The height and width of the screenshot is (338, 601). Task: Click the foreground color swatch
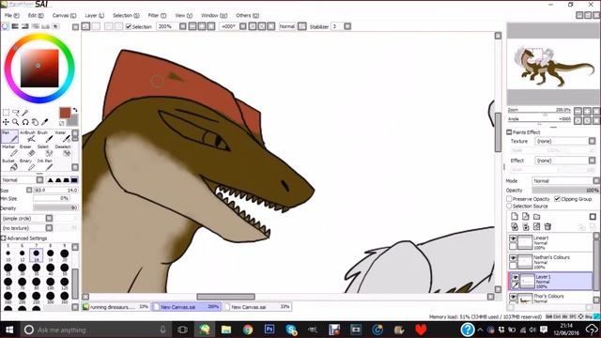click(65, 113)
